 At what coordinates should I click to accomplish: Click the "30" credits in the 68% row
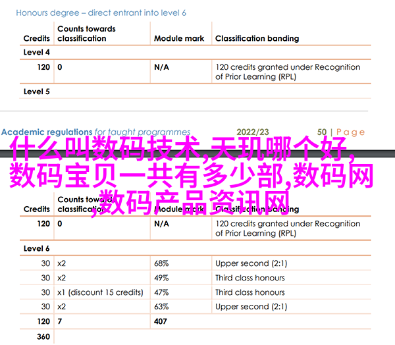pos(45,263)
